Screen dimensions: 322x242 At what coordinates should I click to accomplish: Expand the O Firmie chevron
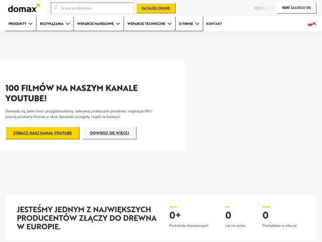tap(197, 24)
